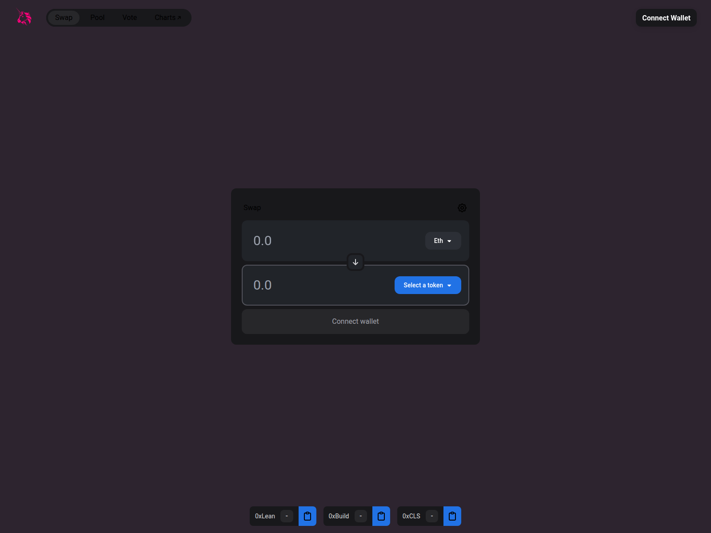
Task: Click the 0xCLS balance dash badge
Action: click(x=432, y=516)
